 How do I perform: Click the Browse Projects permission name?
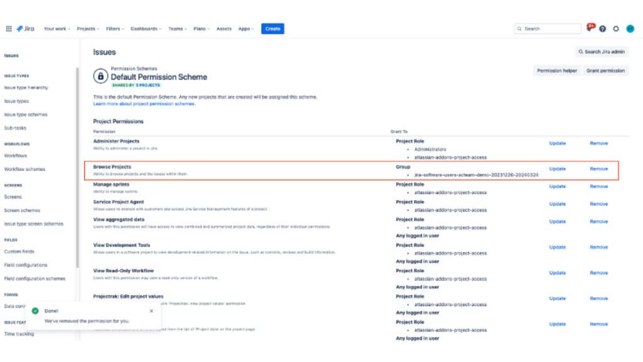(112, 167)
